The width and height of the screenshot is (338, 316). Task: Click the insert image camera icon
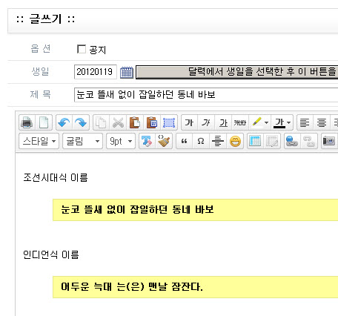click(x=329, y=142)
